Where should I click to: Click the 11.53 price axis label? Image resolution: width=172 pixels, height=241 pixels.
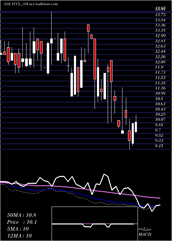coord(161,77)
